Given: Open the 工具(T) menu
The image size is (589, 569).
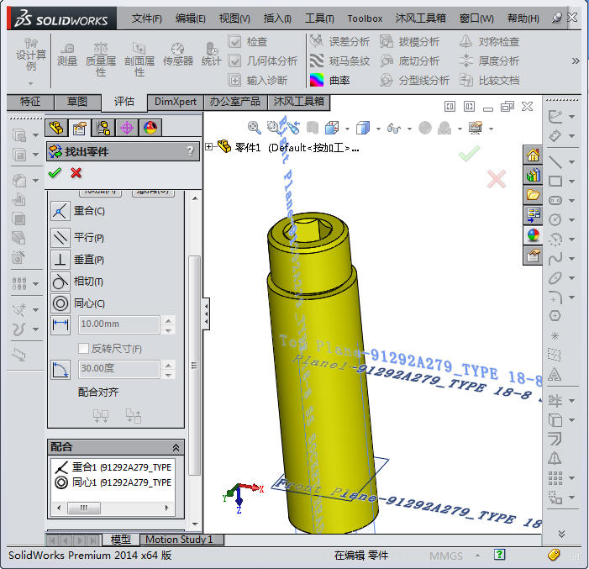Looking at the screenshot, I should (x=319, y=18).
